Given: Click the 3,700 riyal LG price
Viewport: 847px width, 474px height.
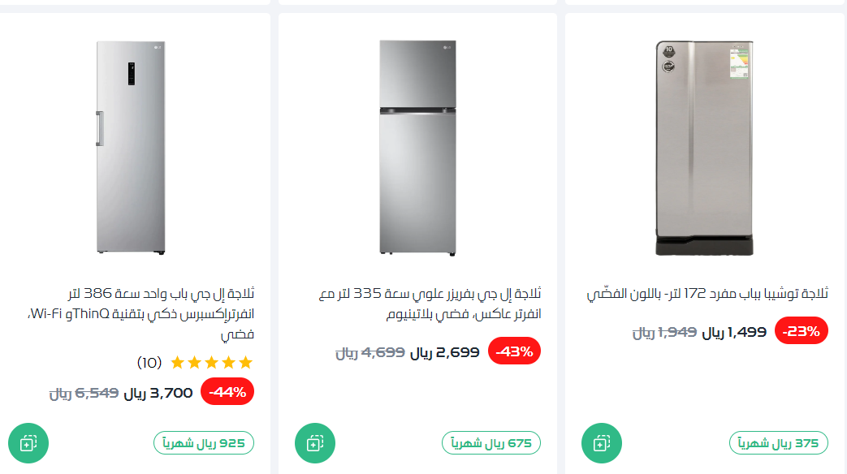Looking at the screenshot, I should click(x=158, y=394).
